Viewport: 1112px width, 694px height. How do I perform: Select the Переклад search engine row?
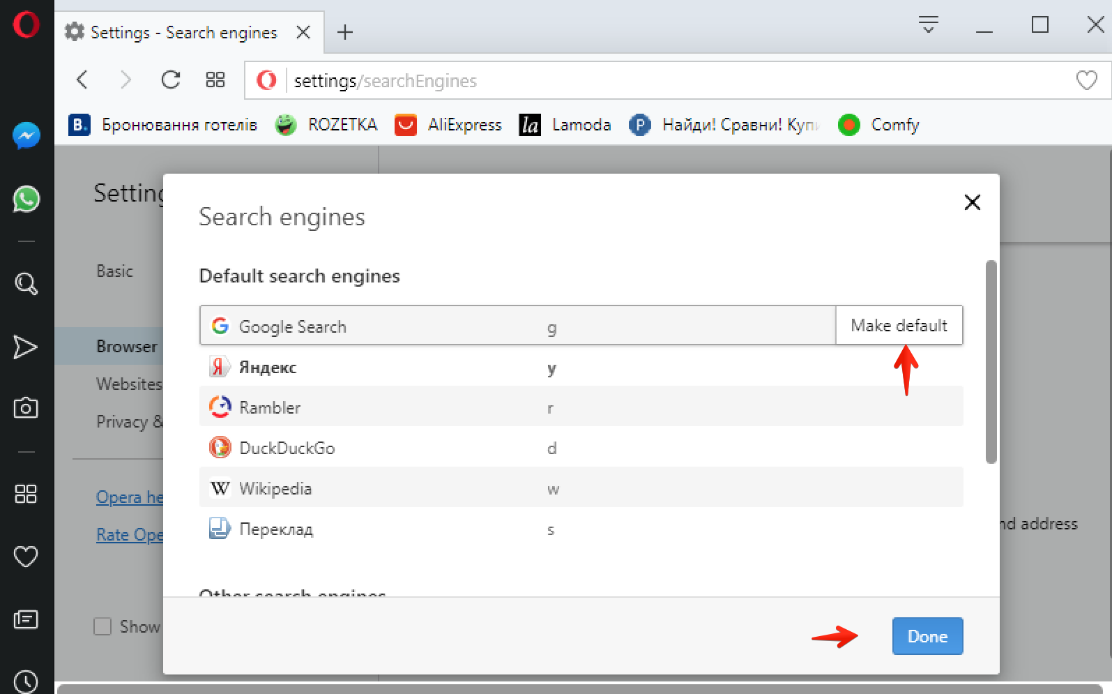click(x=581, y=529)
